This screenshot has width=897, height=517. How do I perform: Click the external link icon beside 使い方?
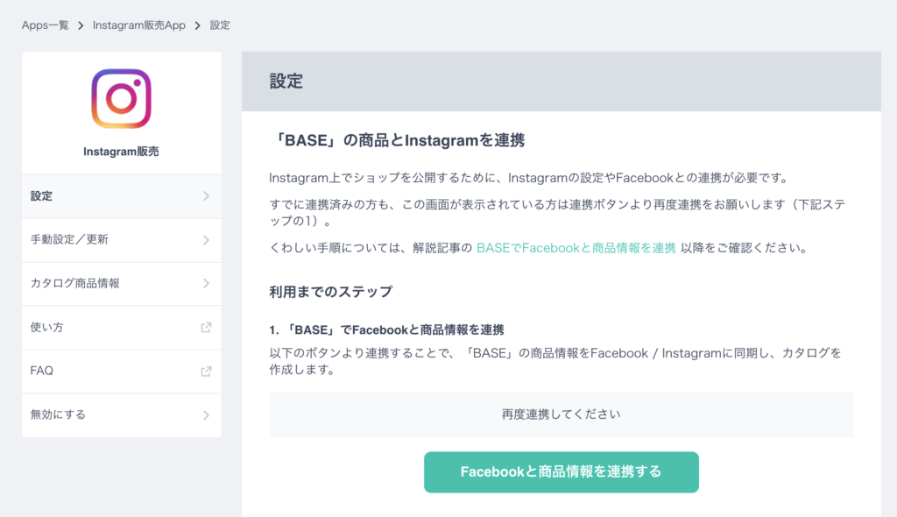pyautogui.click(x=206, y=328)
